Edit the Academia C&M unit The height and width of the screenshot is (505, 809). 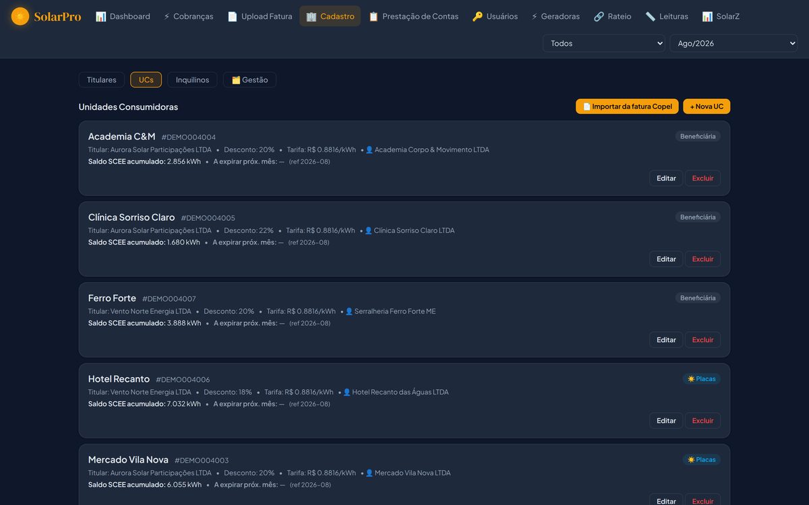point(666,178)
